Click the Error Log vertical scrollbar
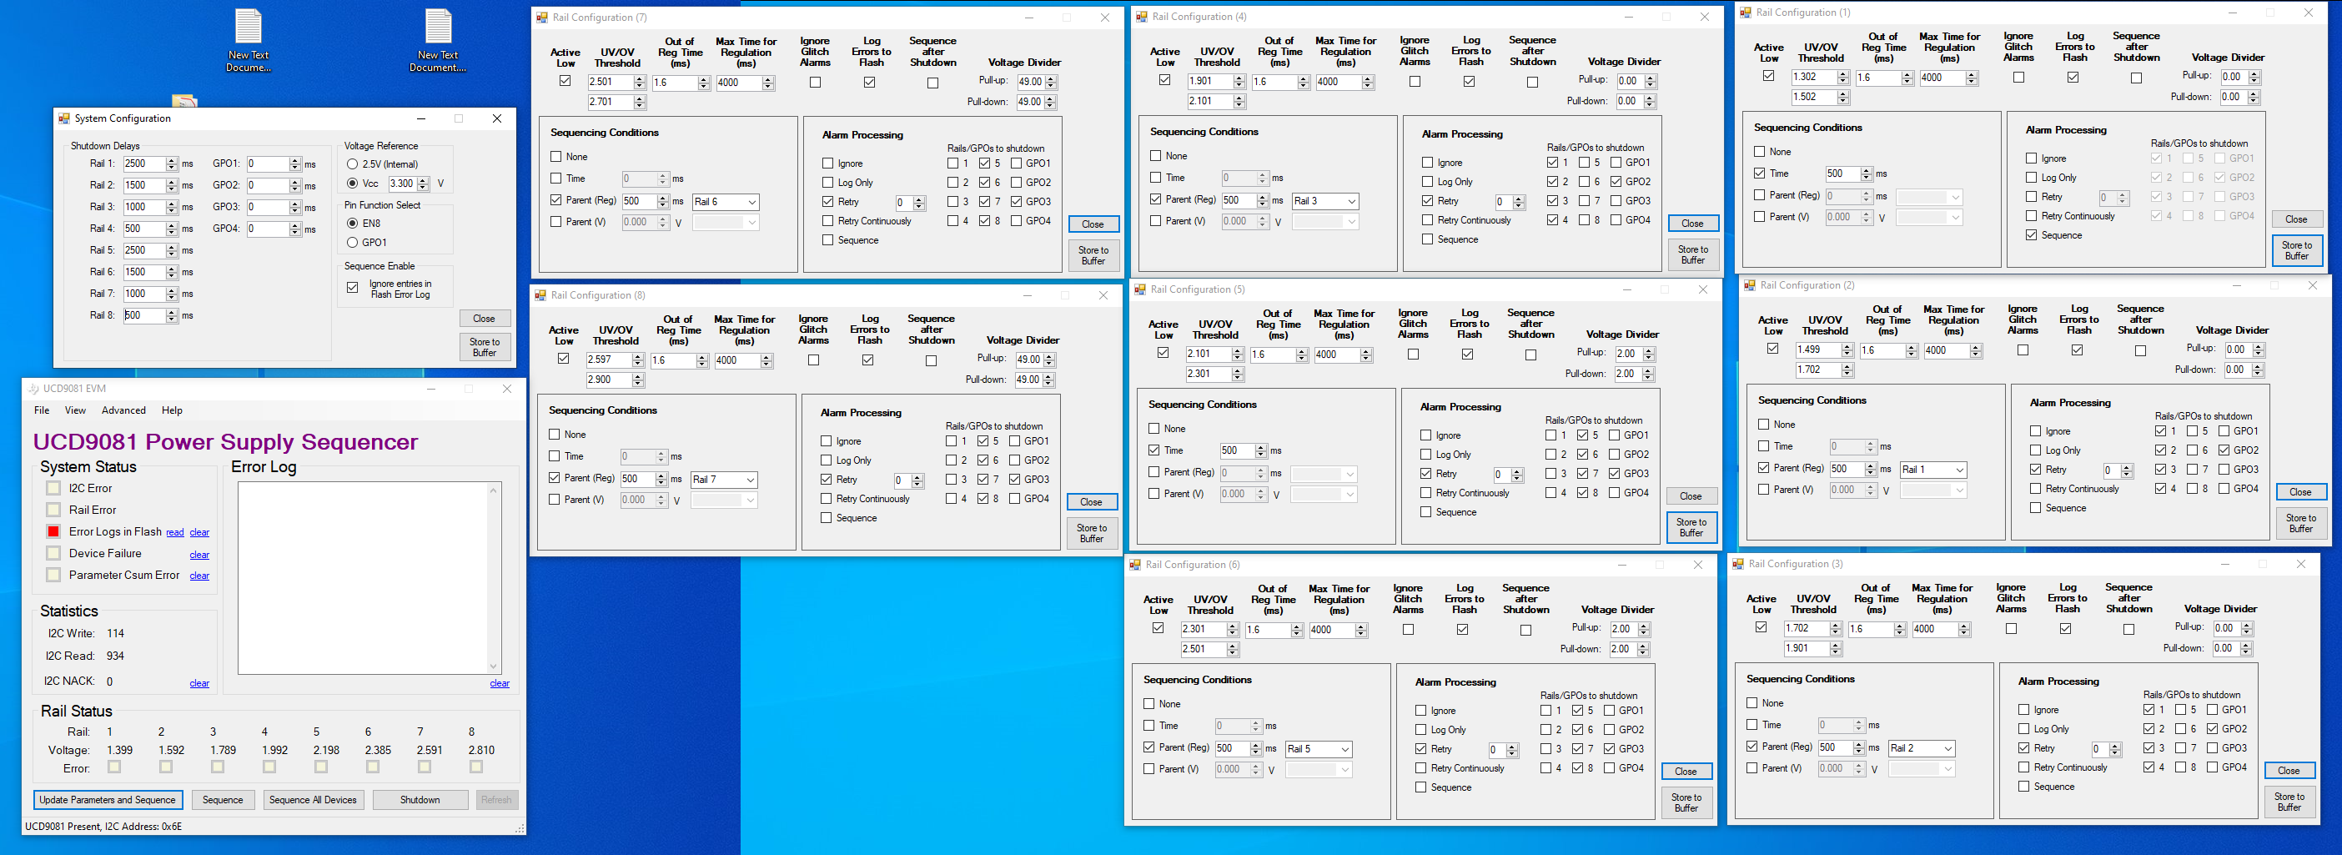2342x855 pixels. pyautogui.click(x=494, y=579)
